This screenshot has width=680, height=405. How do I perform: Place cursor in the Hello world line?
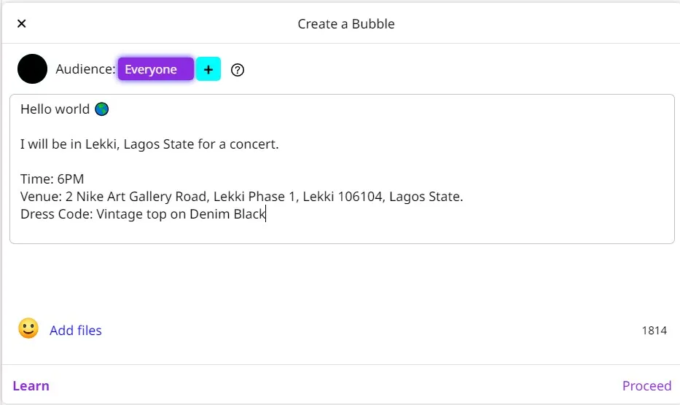pos(55,109)
